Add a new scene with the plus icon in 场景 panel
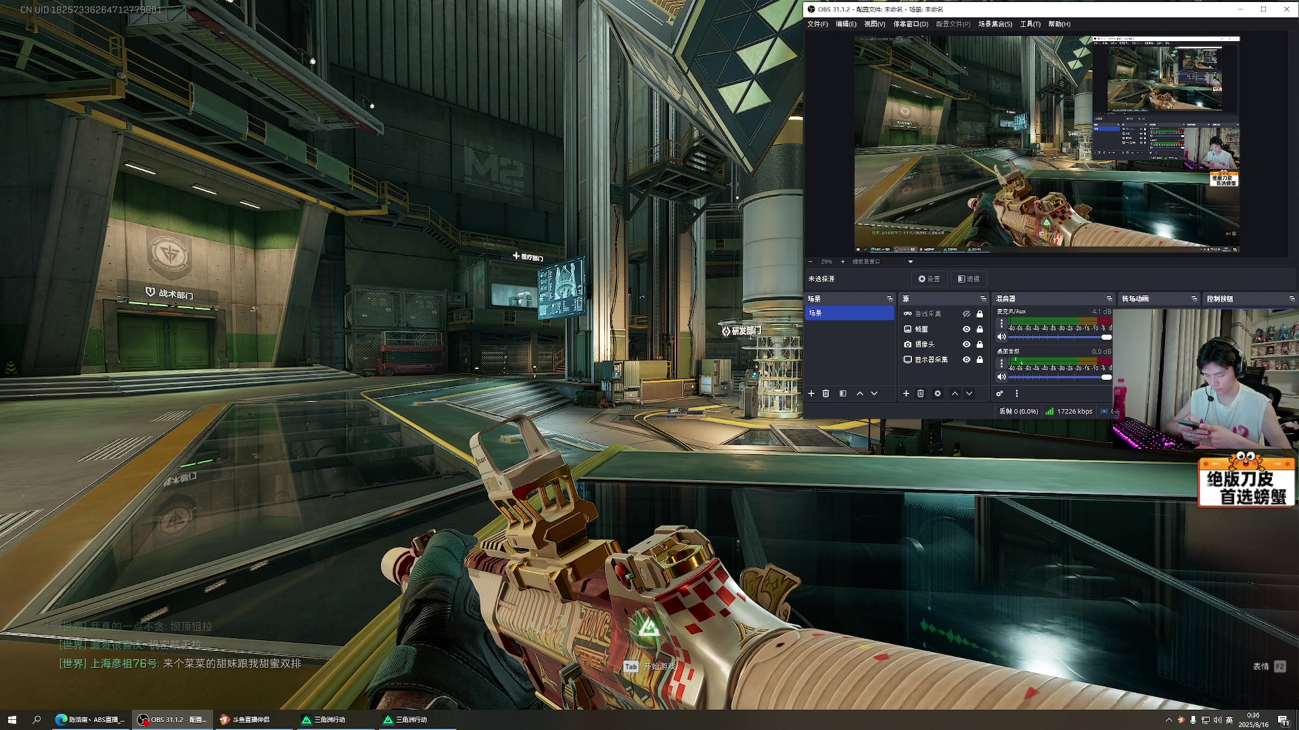The height and width of the screenshot is (730, 1299). 811,393
